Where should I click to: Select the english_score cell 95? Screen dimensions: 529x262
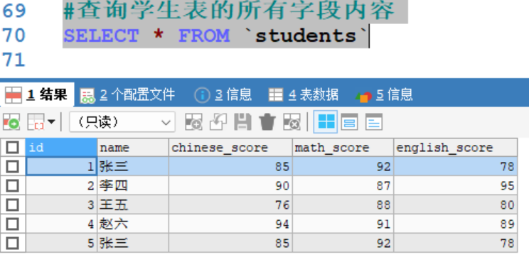pos(456,185)
